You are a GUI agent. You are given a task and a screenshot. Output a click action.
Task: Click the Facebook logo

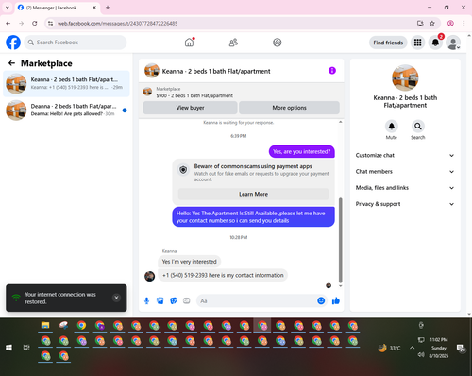click(13, 43)
